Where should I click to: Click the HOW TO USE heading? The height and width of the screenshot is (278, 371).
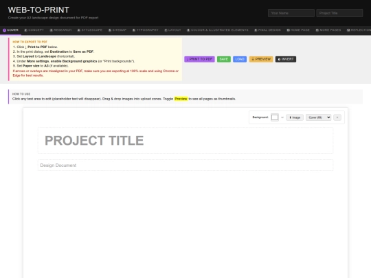[21, 94]
